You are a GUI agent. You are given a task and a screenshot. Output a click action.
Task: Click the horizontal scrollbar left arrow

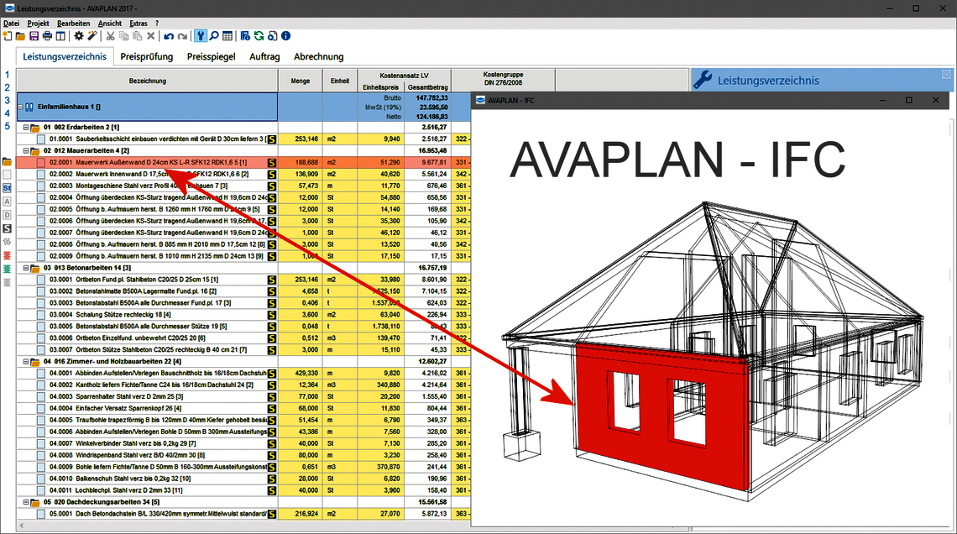[22, 526]
